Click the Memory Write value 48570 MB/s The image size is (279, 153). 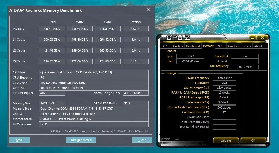80,29
